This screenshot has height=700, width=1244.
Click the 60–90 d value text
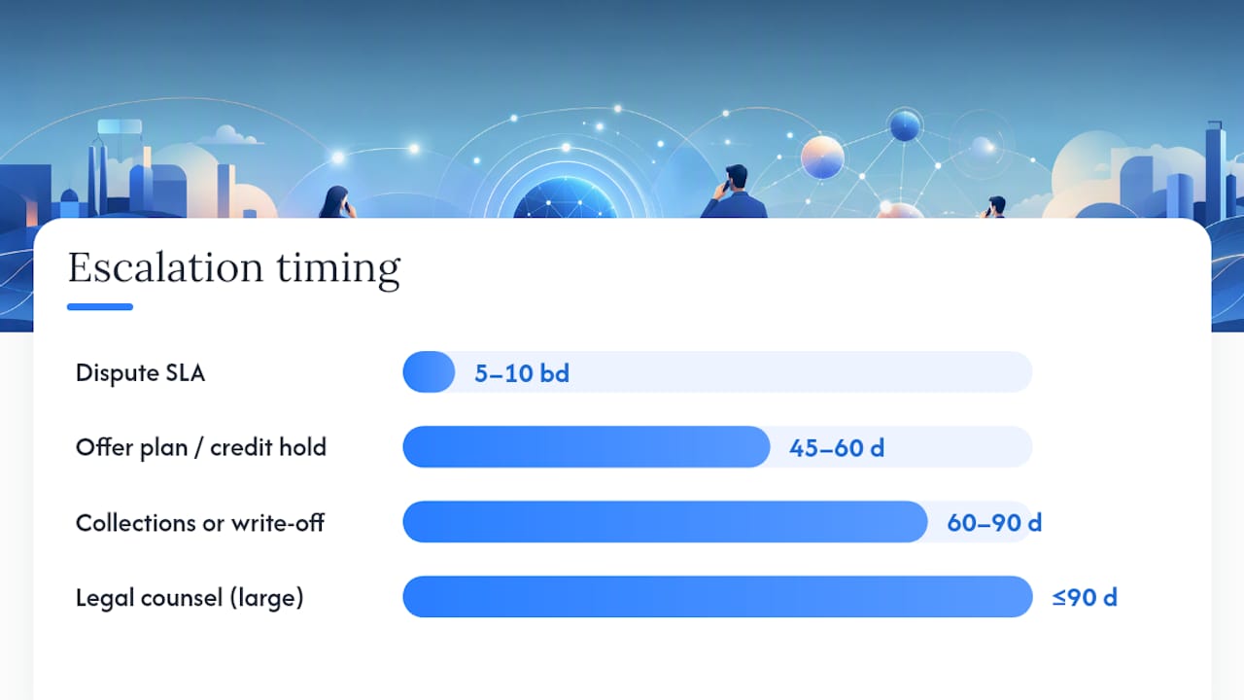[994, 522]
